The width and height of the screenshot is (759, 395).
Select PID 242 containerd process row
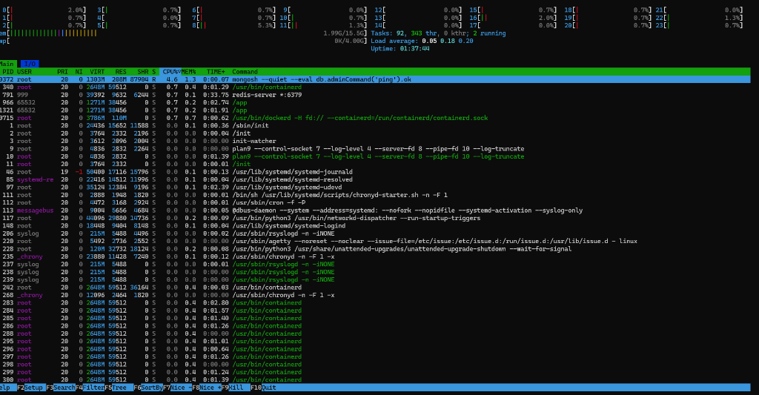(375, 288)
